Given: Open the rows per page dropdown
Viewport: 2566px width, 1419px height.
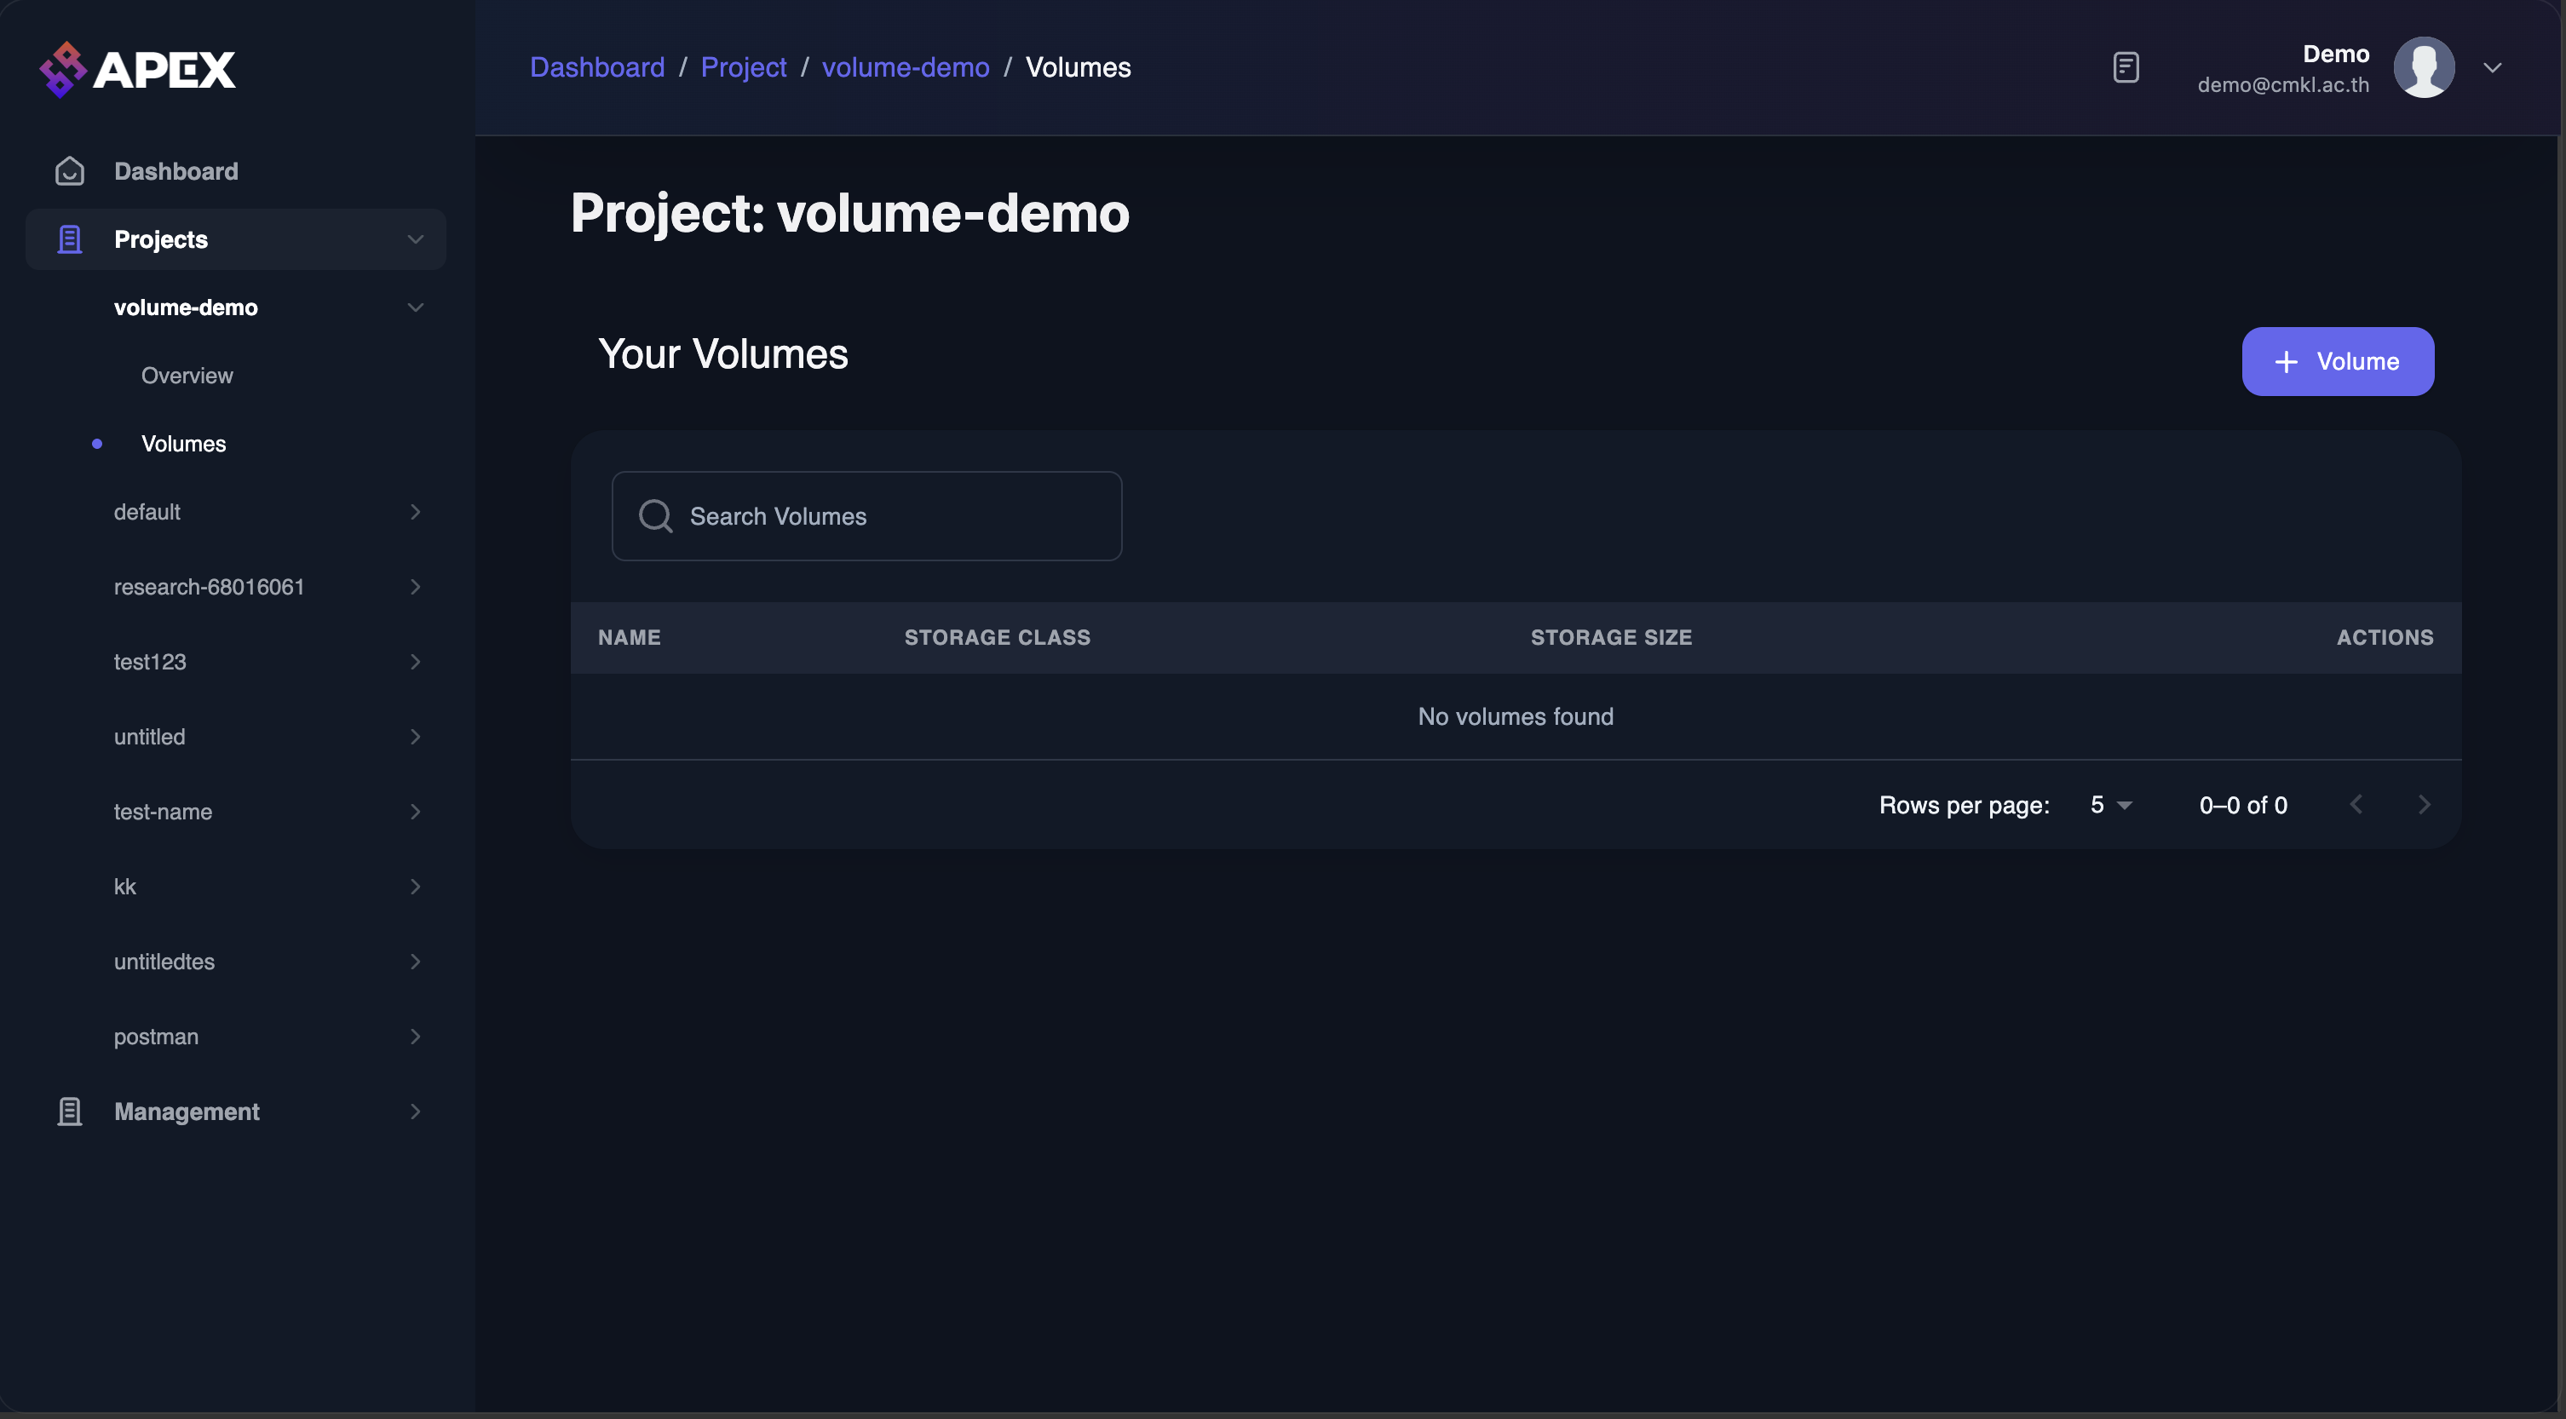Looking at the screenshot, I should coord(2111,805).
